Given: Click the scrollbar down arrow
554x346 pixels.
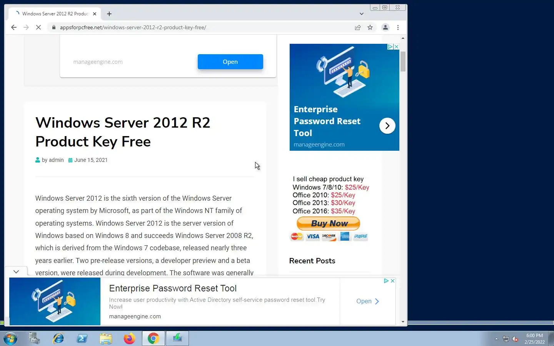Looking at the screenshot, I should (403, 322).
